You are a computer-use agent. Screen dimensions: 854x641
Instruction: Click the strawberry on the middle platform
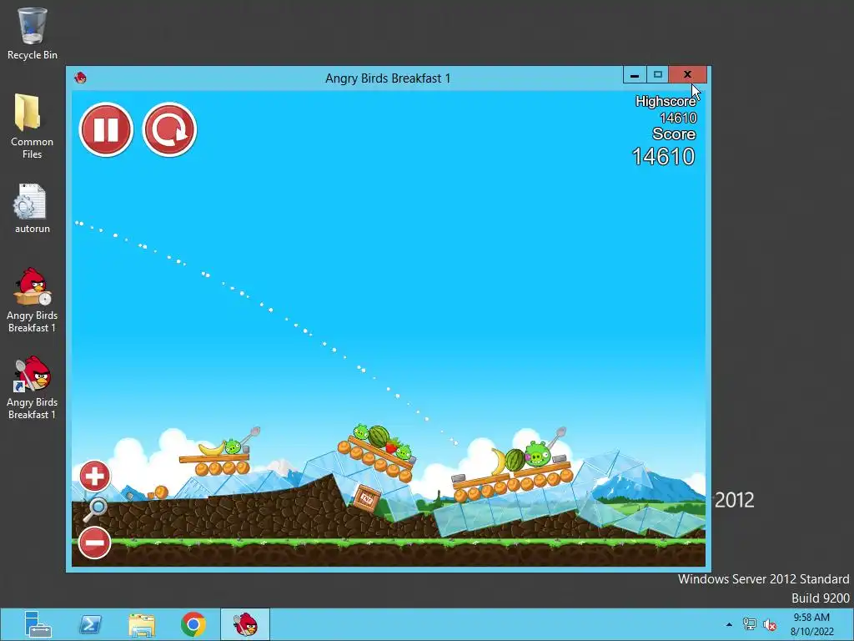(x=390, y=446)
